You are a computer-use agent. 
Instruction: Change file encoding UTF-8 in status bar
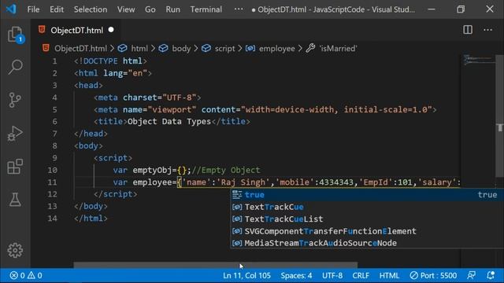[332, 275]
